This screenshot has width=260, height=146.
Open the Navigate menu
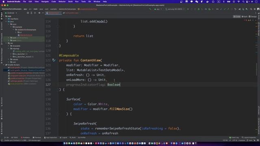[x=45, y=2]
